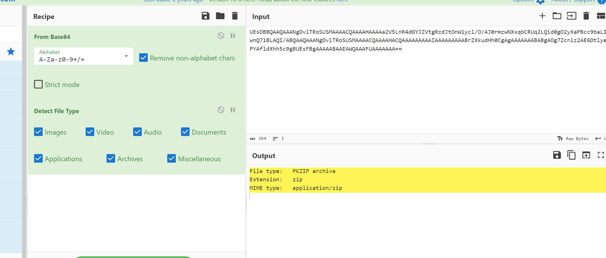This screenshot has height=258, width=606.
Task: Save the current recipe
Action: pyautogui.click(x=205, y=16)
